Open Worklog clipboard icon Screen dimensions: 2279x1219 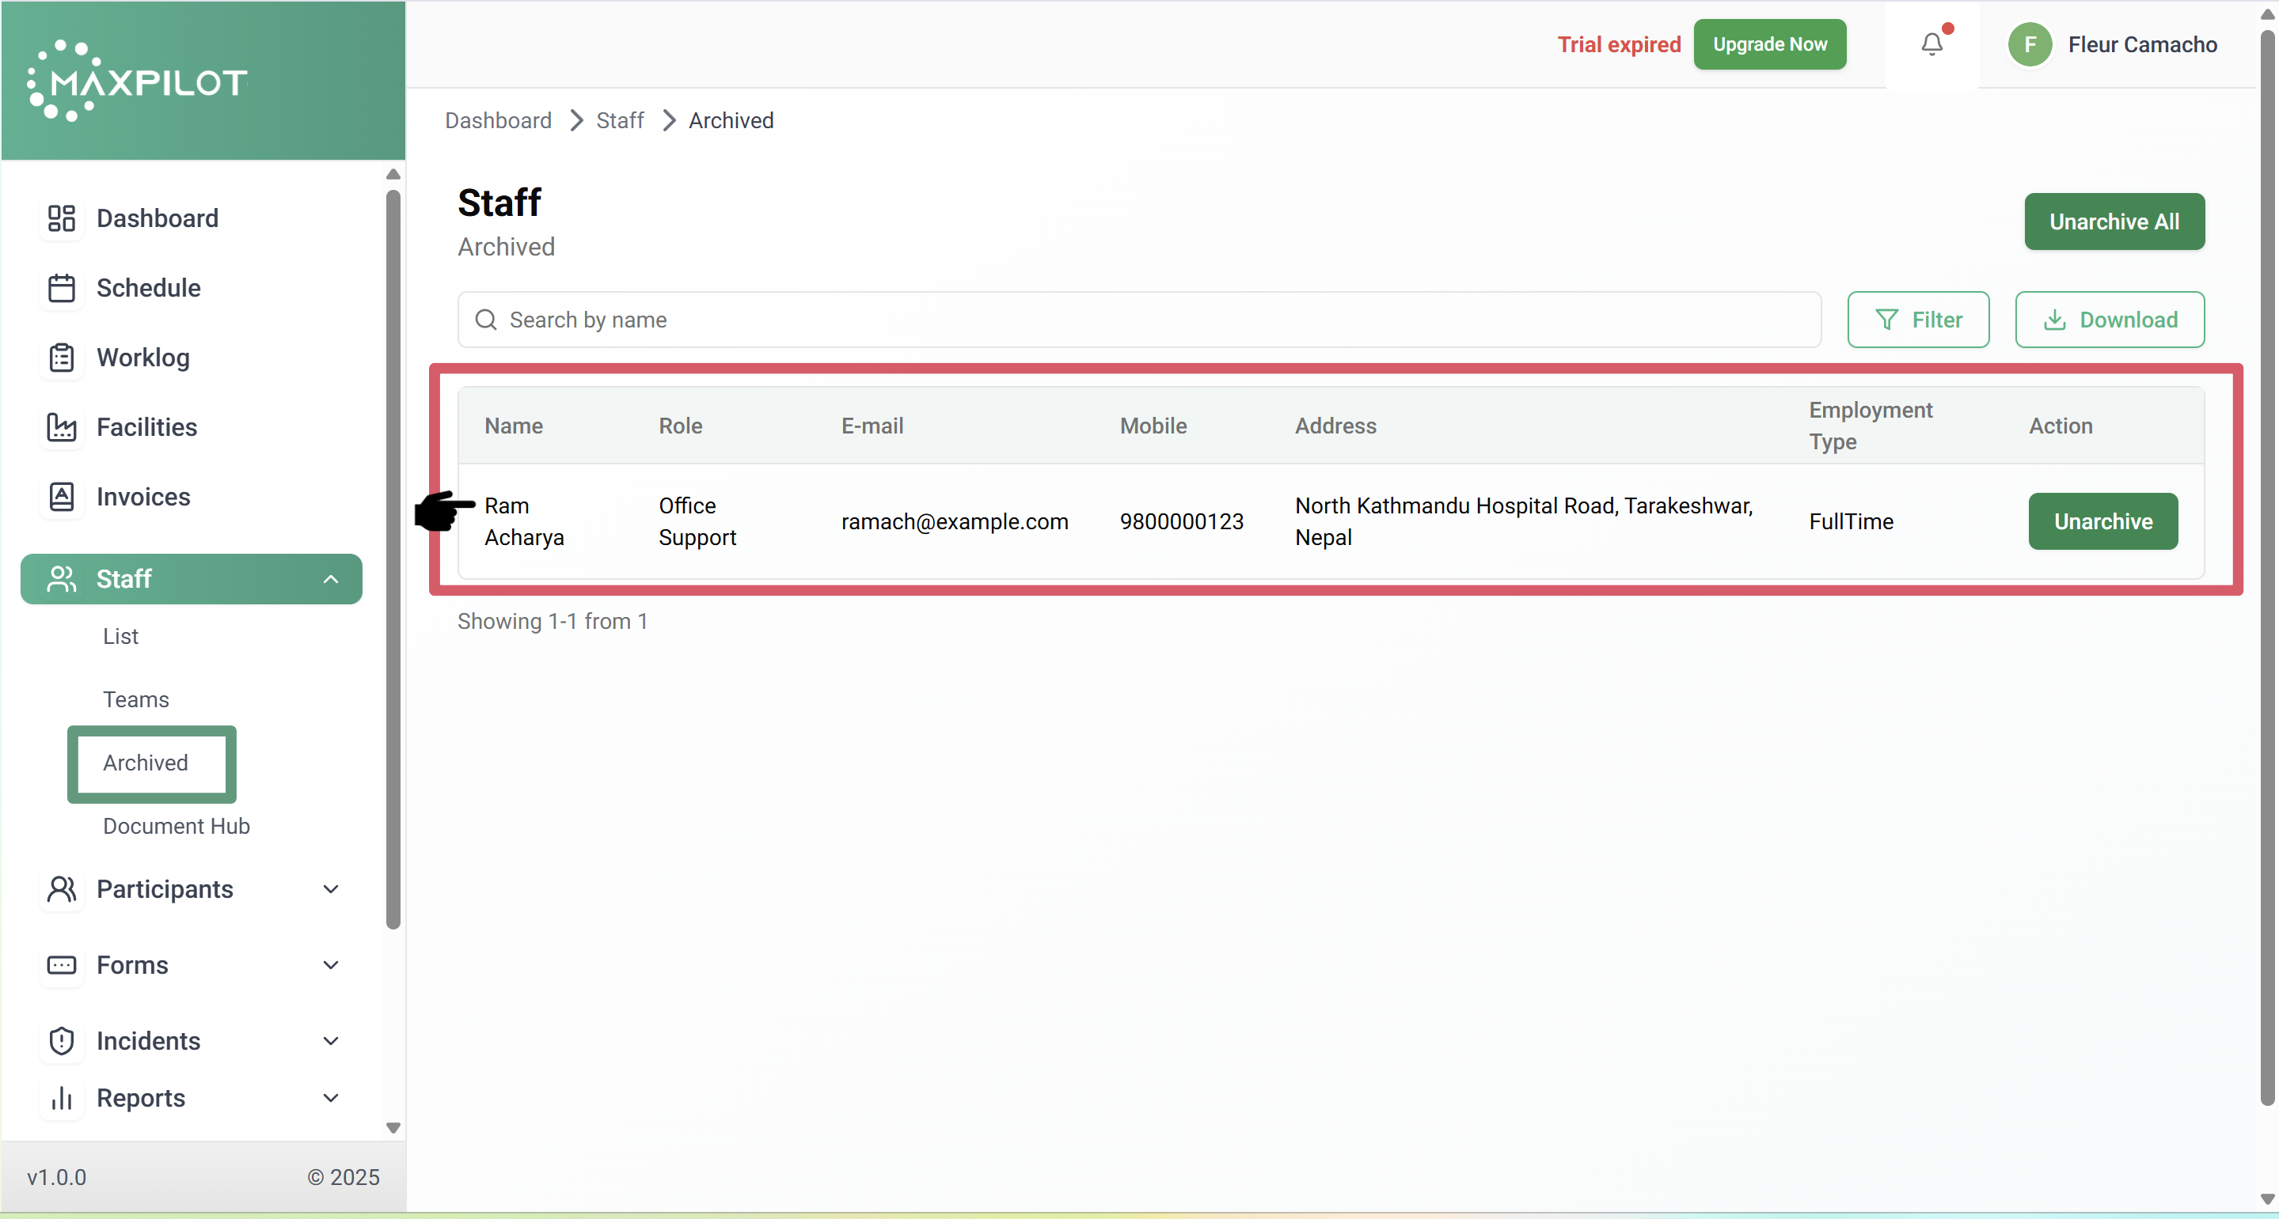point(61,358)
